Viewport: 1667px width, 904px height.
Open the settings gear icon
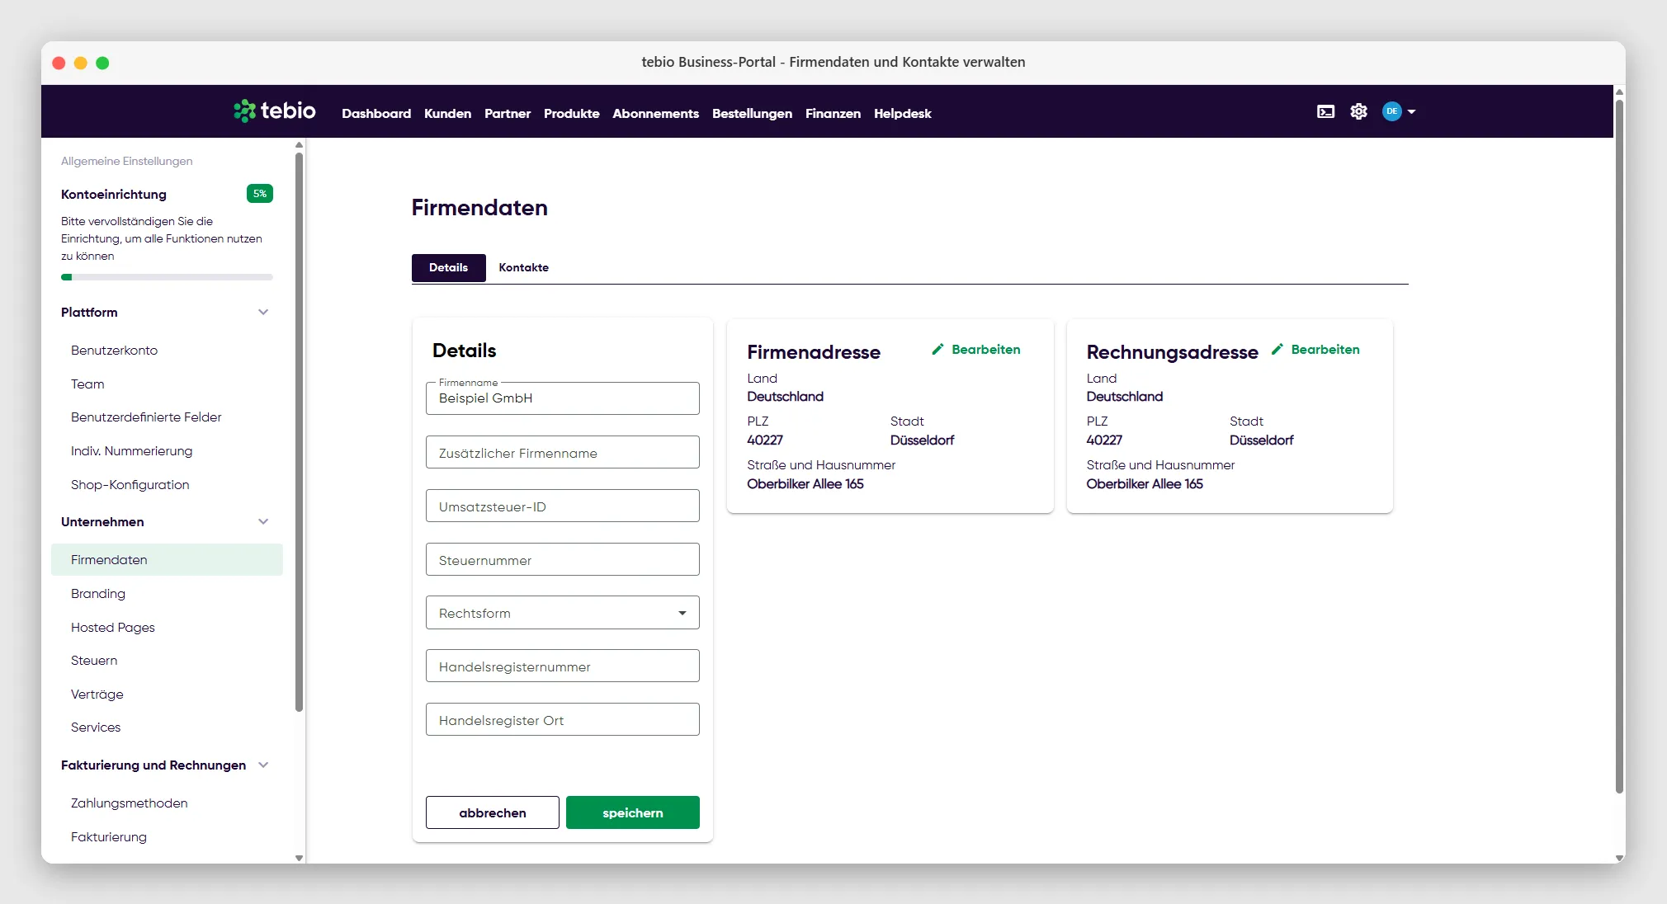tap(1358, 111)
